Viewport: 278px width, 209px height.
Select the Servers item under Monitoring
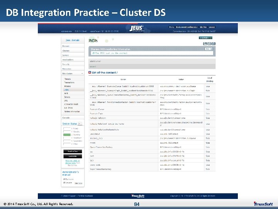(67, 97)
